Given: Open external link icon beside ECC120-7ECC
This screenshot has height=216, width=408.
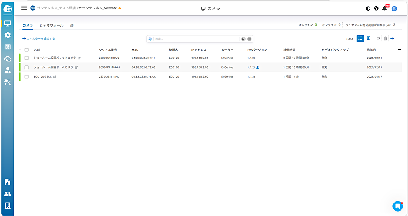Looking at the screenshot, I should [55, 77].
